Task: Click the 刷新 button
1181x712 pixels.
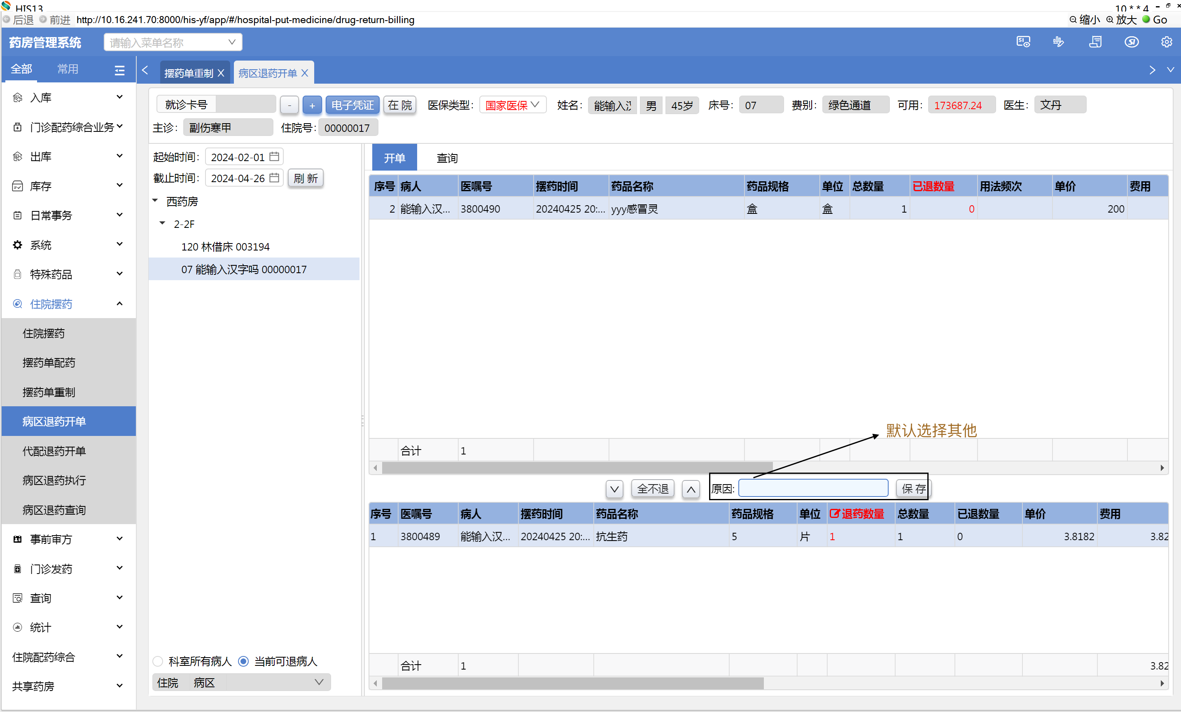Action: 305,178
